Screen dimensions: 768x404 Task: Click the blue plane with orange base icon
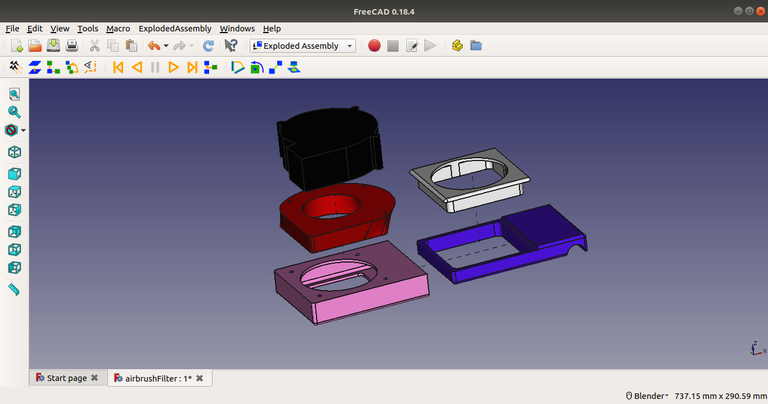(294, 67)
